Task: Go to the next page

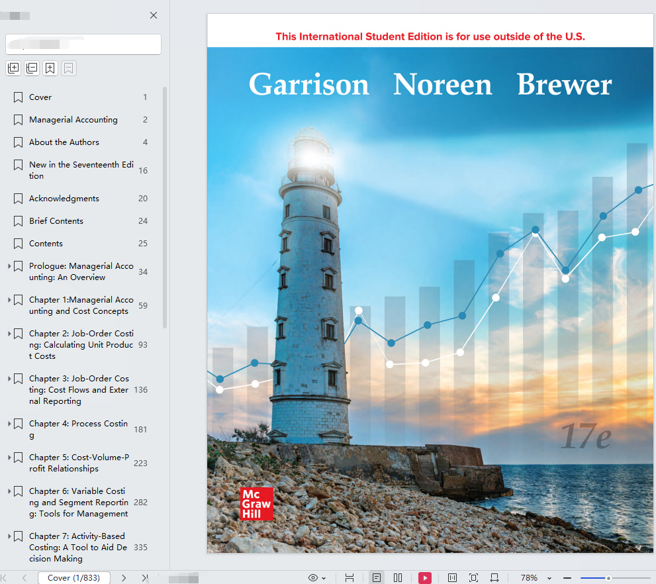Action: [124, 578]
